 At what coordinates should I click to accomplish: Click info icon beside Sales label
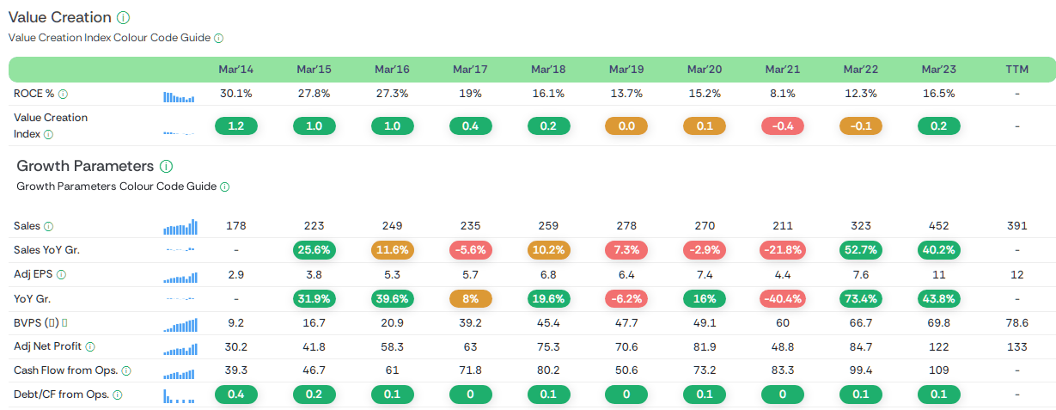point(48,226)
